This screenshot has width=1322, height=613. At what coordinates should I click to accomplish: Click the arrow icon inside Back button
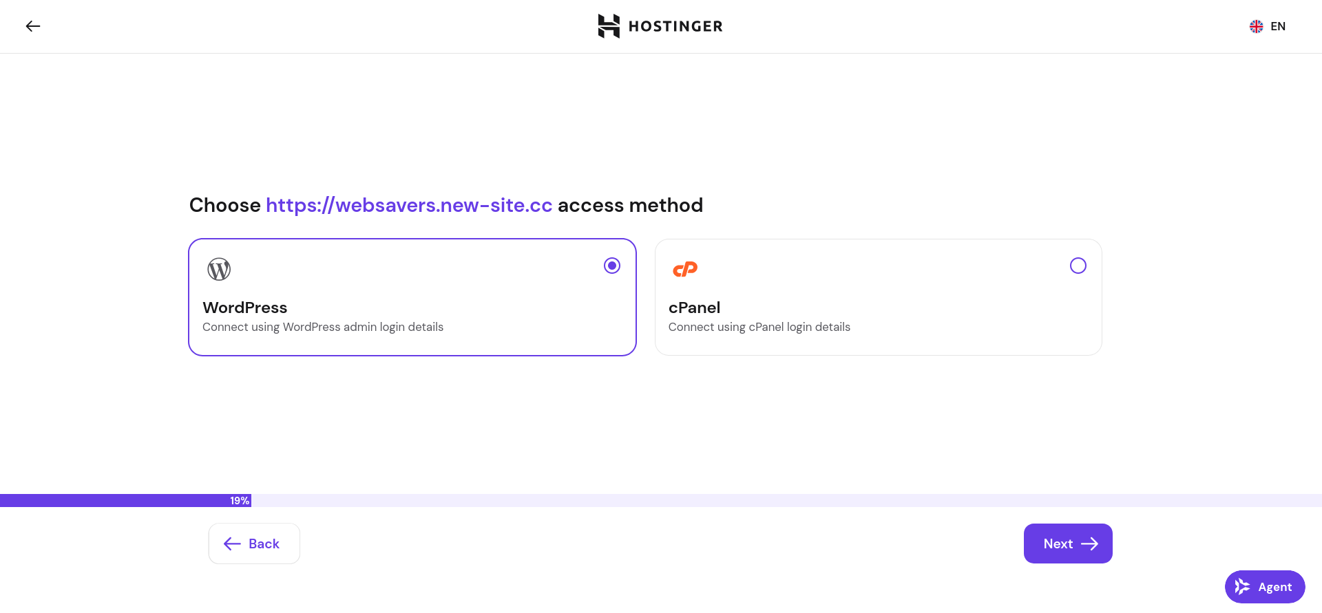pos(232,544)
